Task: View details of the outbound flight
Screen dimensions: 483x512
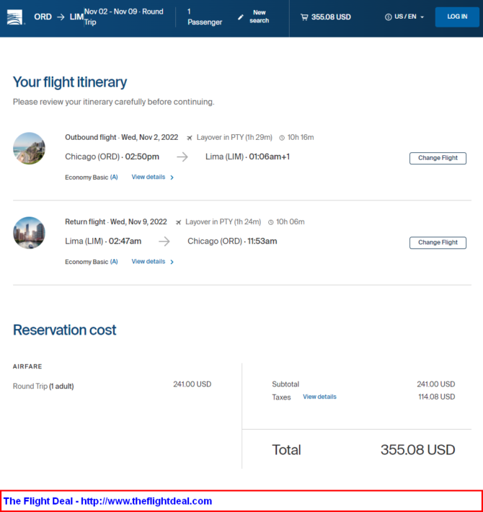Action: tap(149, 177)
